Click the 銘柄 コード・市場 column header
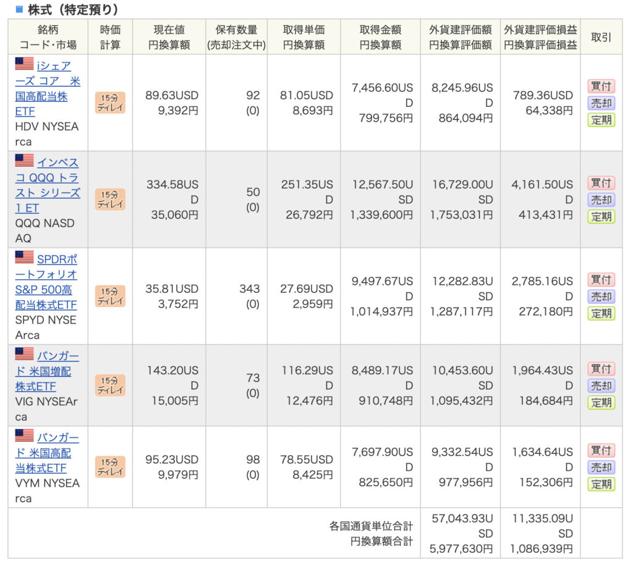The image size is (633, 567). 48,36
